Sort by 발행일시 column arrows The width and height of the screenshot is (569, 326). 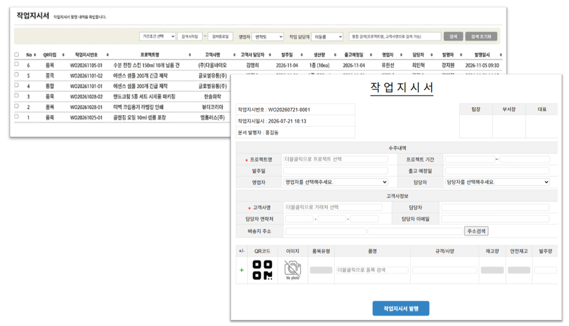[x=501, y=55]
